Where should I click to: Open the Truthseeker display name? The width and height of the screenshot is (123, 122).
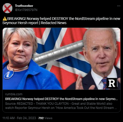pos(24,6)
